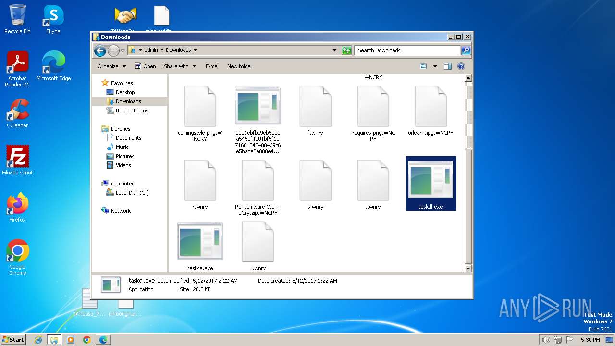Select the f.wnry file
Viewport: 615px width, 346px height.
[315, 111]
